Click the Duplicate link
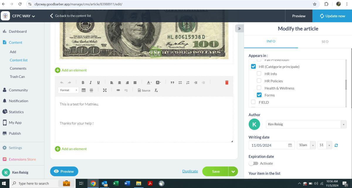 coord(190,171)
